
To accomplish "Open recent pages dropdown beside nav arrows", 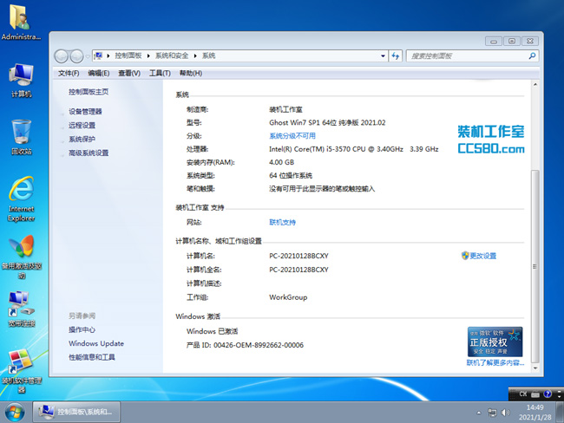I will point(88,56).
